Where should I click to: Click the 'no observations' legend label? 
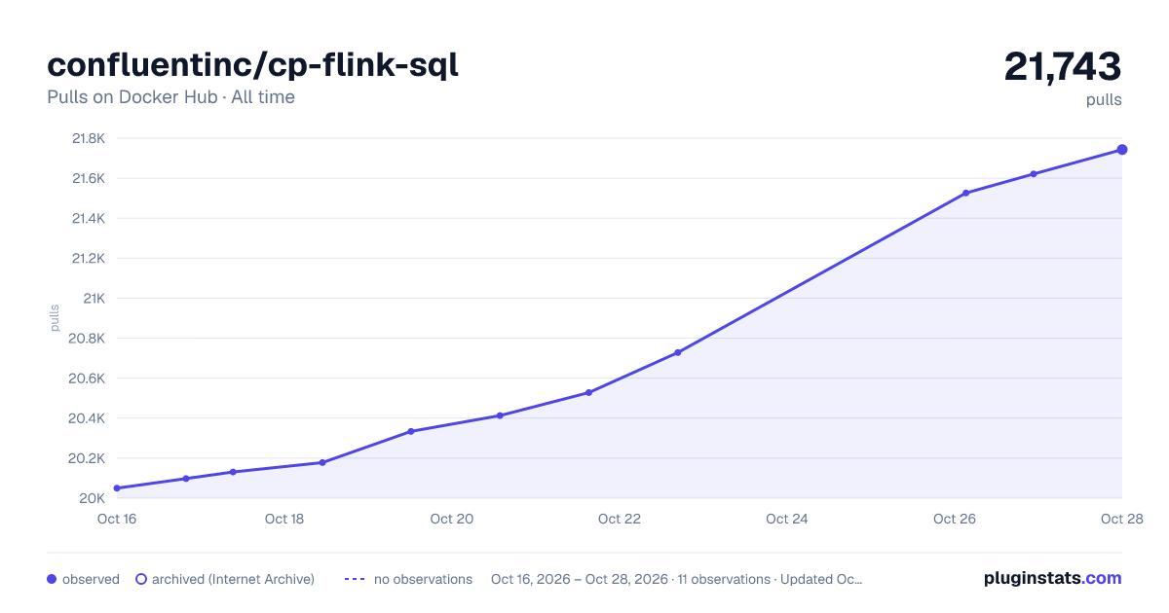pos(423,579)
